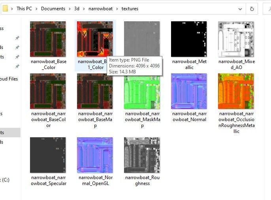Go to the 3d folder breadcrumb

[77, 9]
